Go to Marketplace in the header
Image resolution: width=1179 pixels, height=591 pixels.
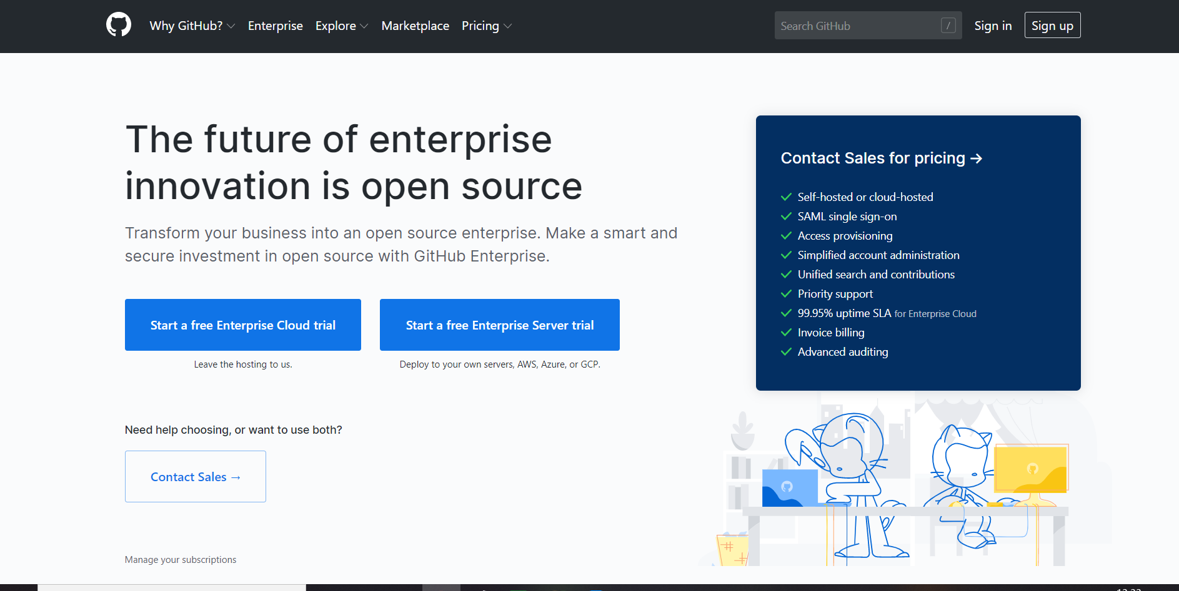(x=415, y=26)
